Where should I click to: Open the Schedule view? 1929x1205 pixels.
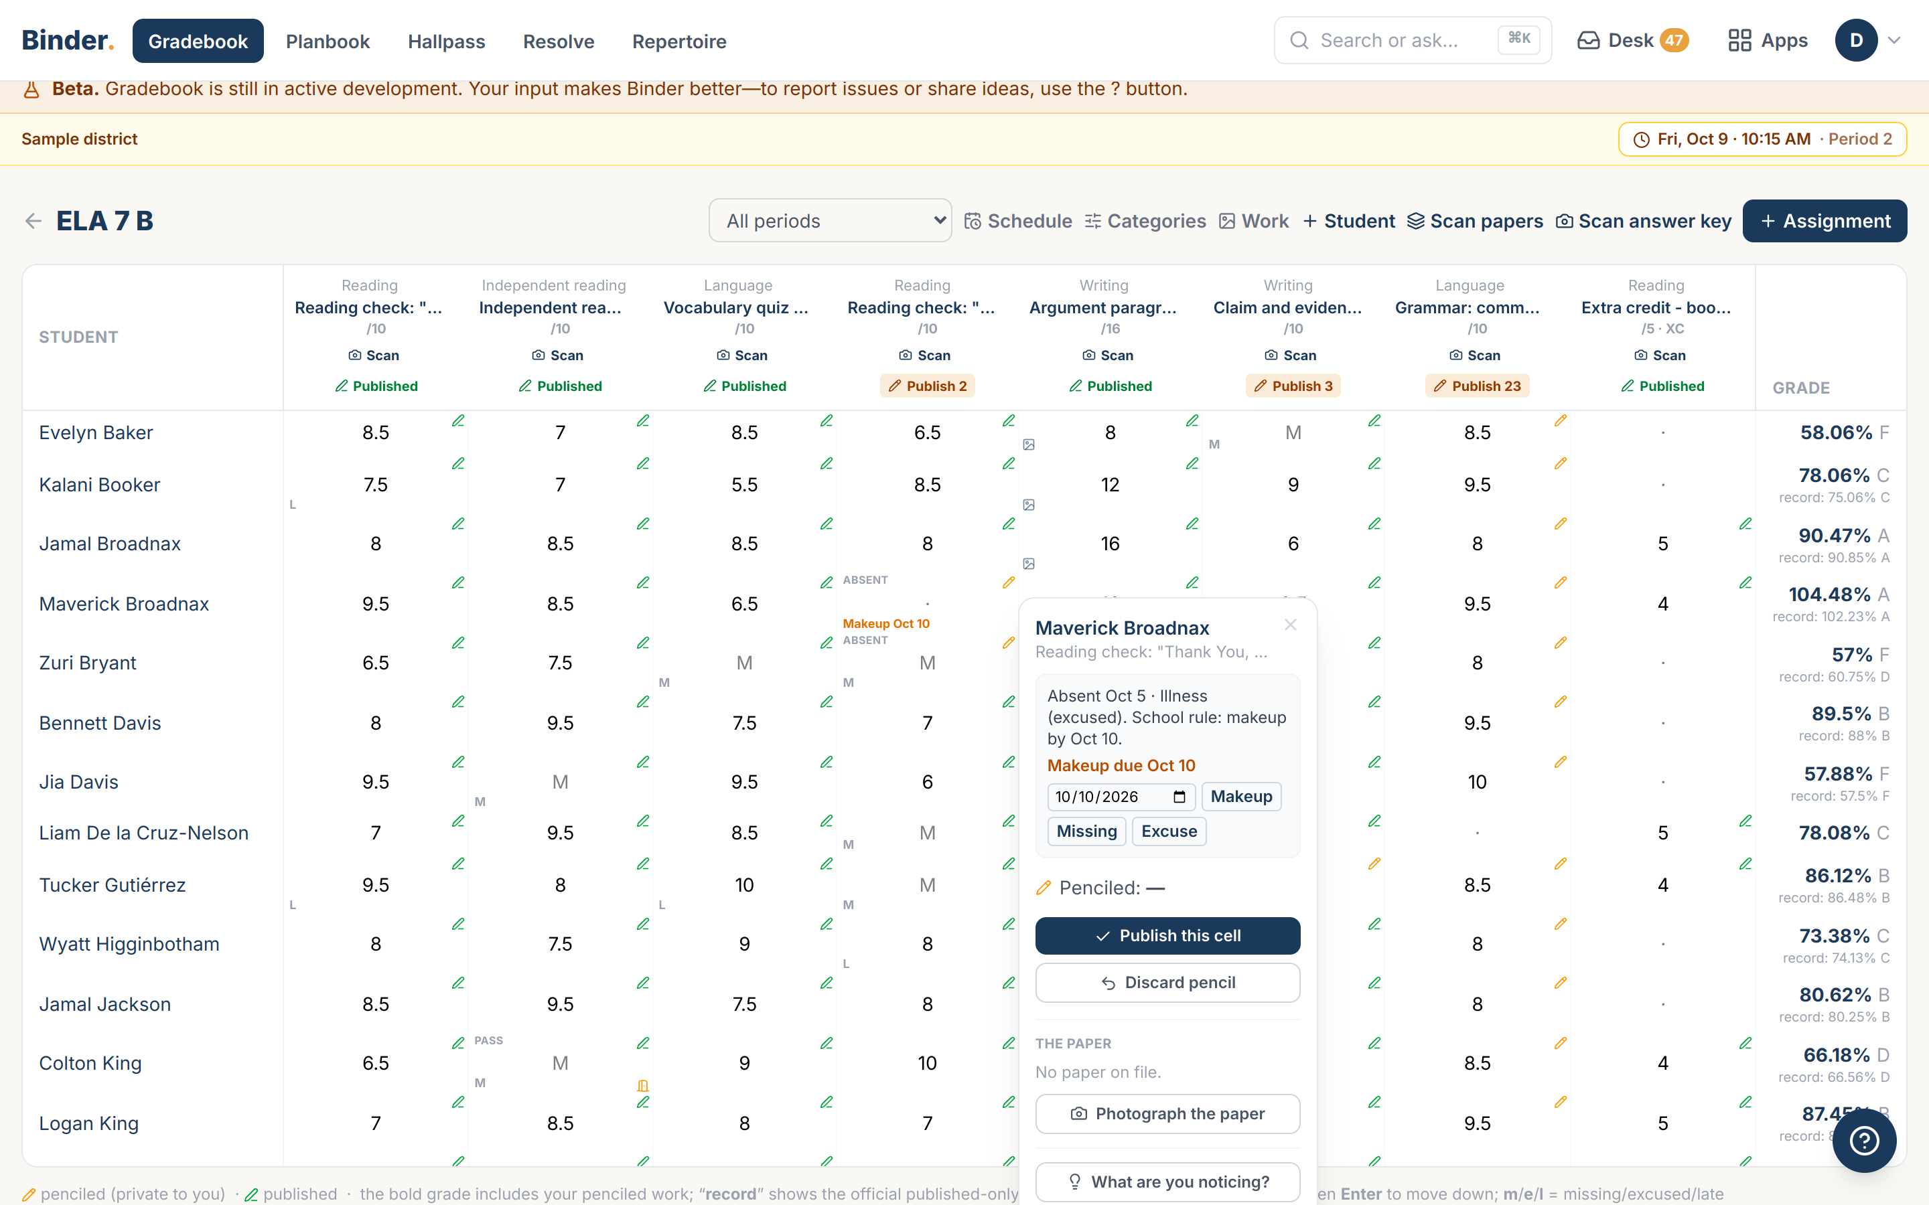(x=1018, y=221)
